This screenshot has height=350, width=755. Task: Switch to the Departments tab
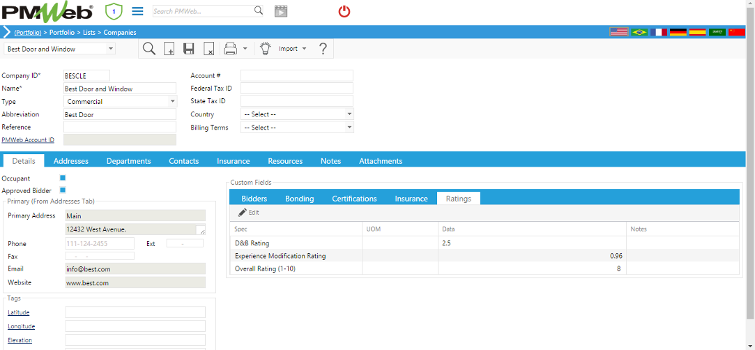point(128,161)
